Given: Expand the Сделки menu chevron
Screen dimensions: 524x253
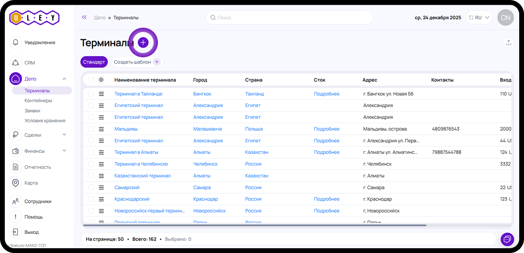Looking at the screenshot, I should point(65,135).
